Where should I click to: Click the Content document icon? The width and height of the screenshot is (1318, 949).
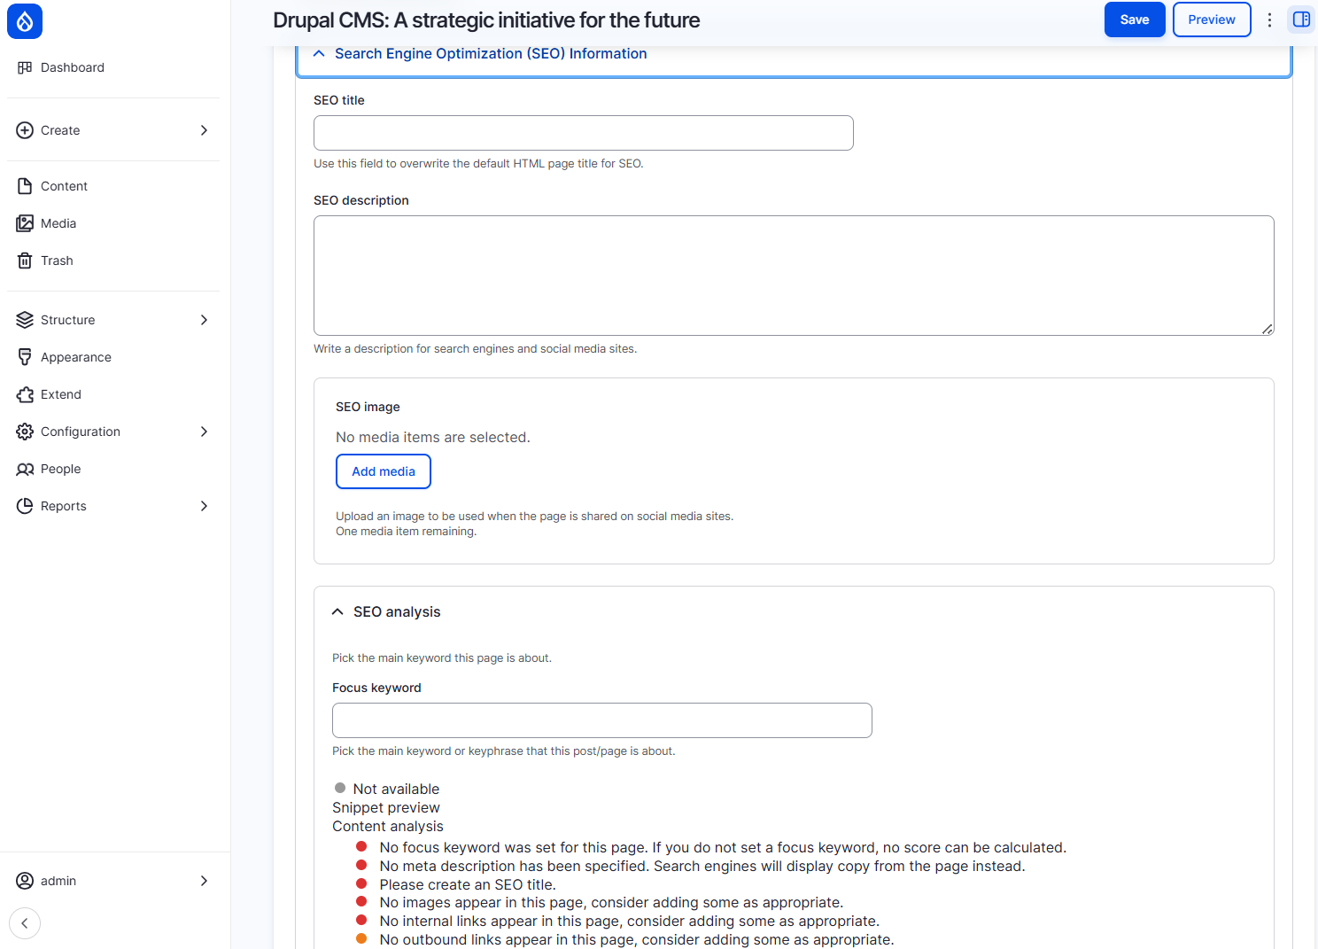[x=25, y=186]
